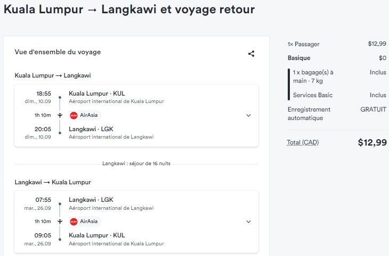Click the Vue d'ensemble du voyage heading

[58, 52]
